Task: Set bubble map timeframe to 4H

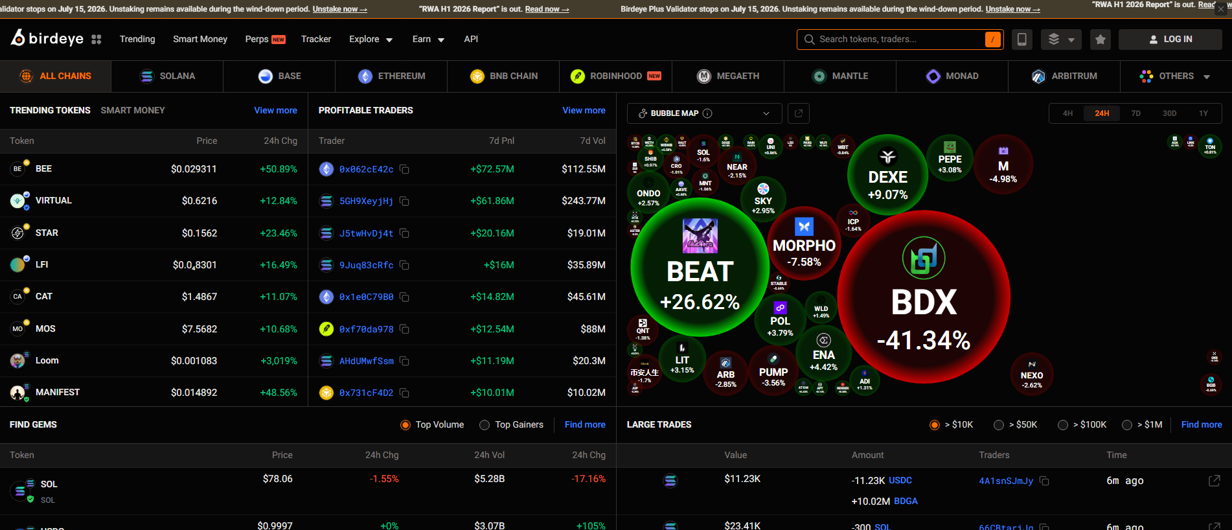Action: coord(1067,113)
